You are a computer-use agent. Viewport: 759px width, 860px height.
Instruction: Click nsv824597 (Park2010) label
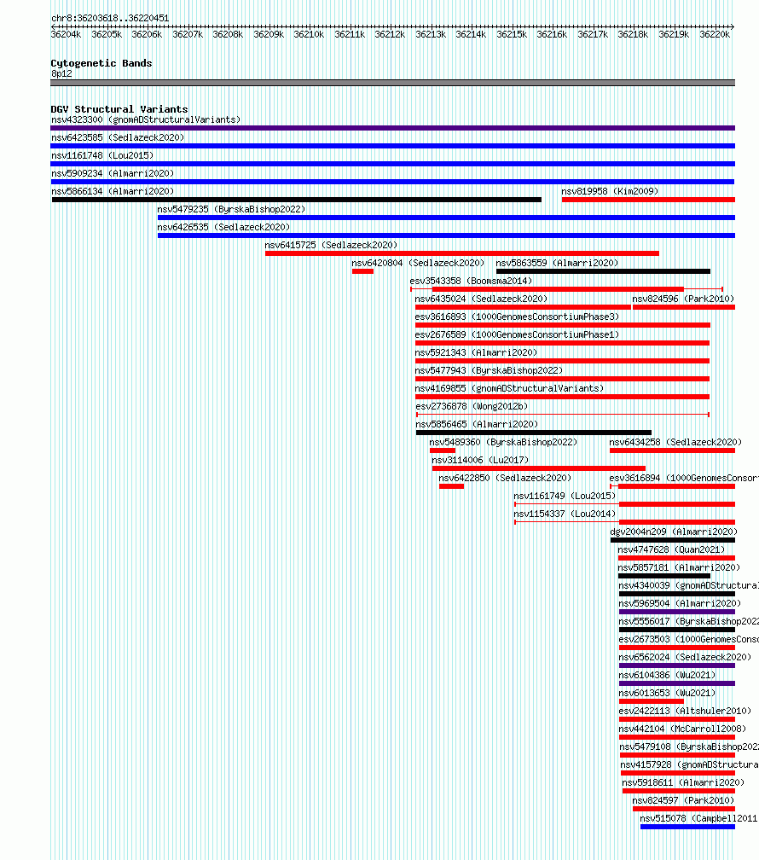tap(683, 801)
